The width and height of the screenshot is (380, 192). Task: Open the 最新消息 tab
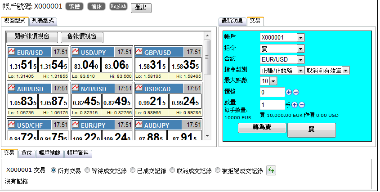[232, 21]
